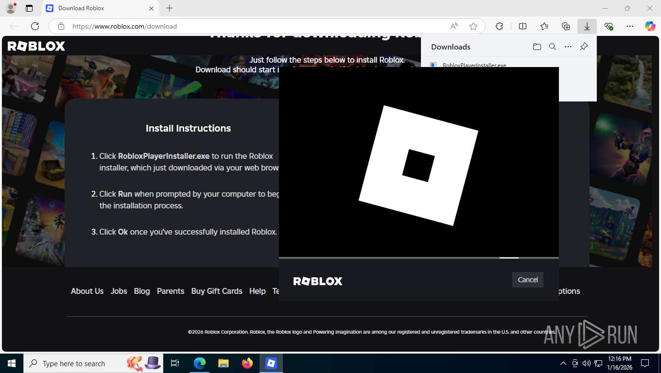Open Windows Start menu
The height and width of the screenshot is (373, 661).
point(11,363)
